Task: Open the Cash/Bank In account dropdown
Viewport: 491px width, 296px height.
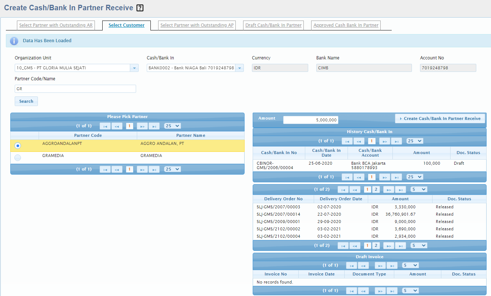Action: [239, 68]
